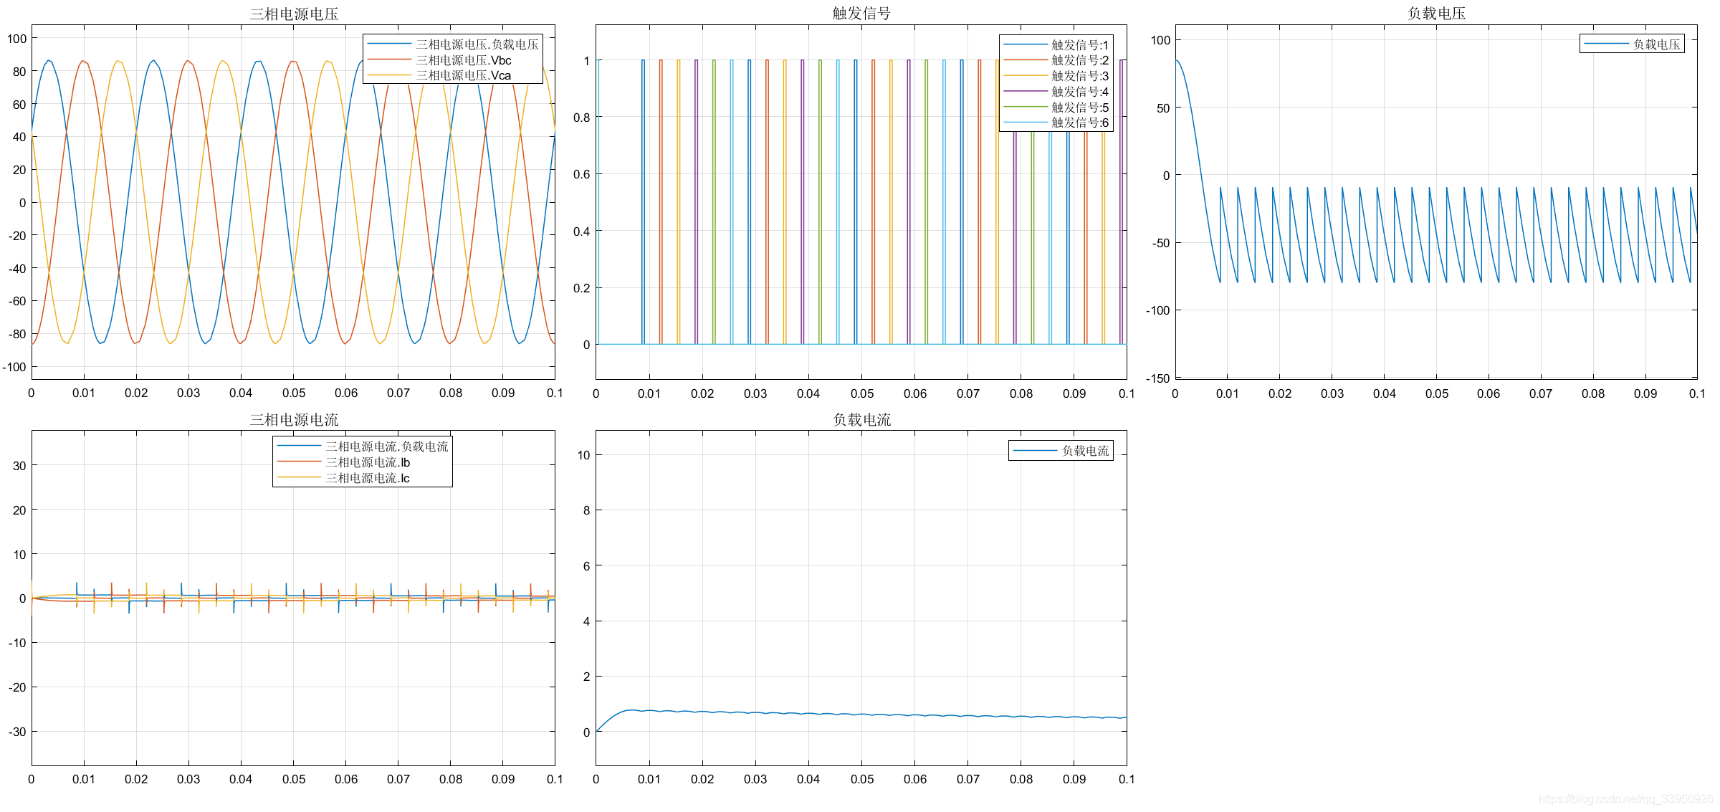This screenshot has width=1720, height=812.
Task: Click the 负载电流 legend label in the bottom-middle plot
Action: [1085, 451]
